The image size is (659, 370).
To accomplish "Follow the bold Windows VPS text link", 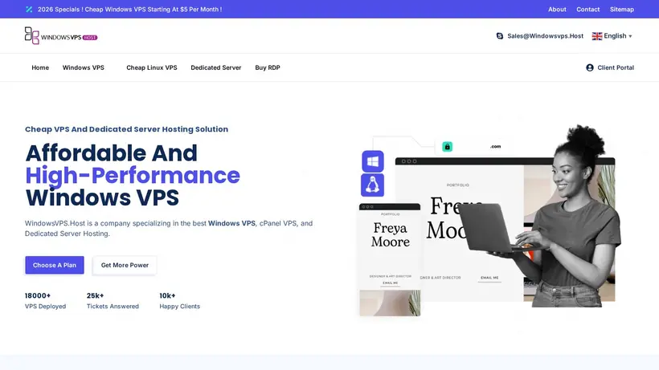I will point(231,223).
